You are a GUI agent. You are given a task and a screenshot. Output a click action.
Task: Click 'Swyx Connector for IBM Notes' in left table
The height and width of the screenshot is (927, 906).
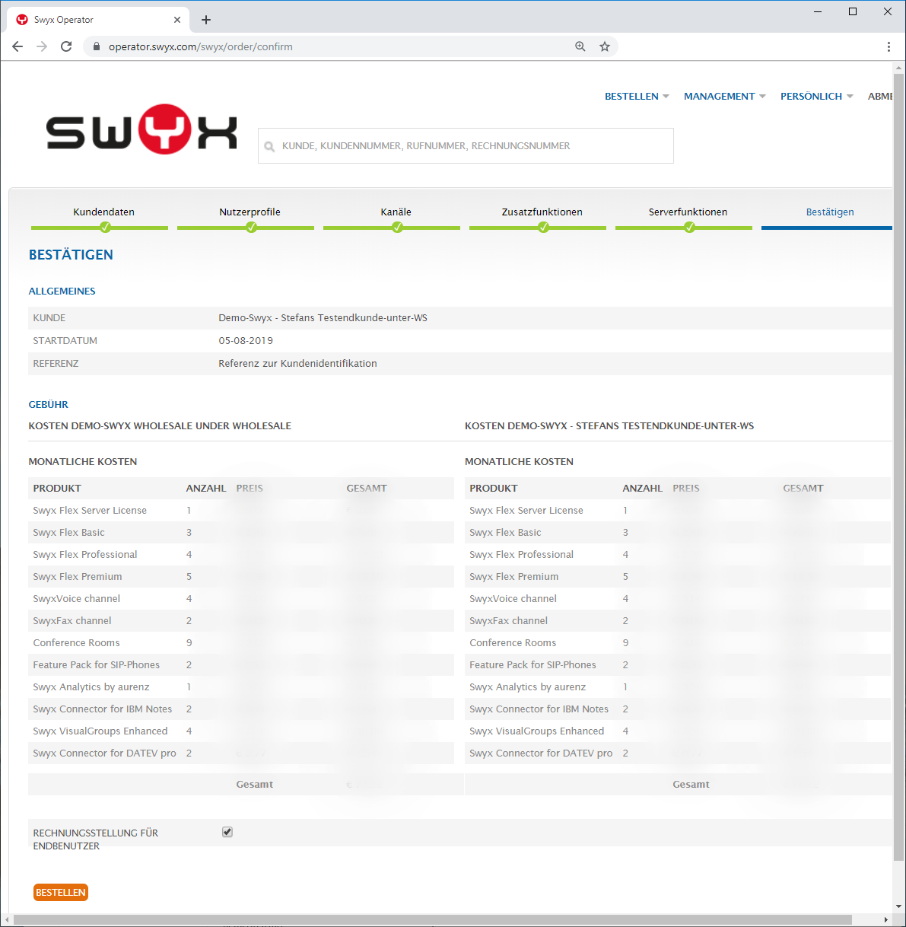coord(102,709)
